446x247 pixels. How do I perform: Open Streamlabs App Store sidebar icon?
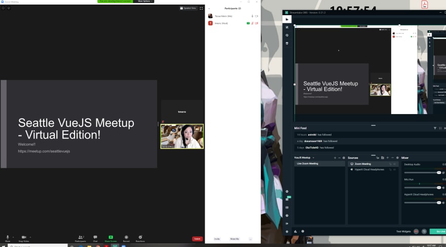point(287,43)
